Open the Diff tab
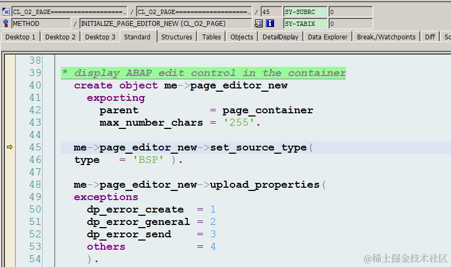 point(430,37)
